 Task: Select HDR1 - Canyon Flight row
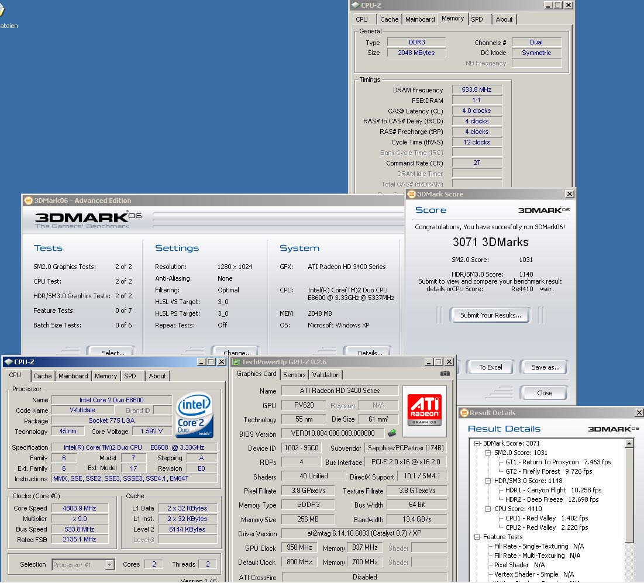pos(553,490)
